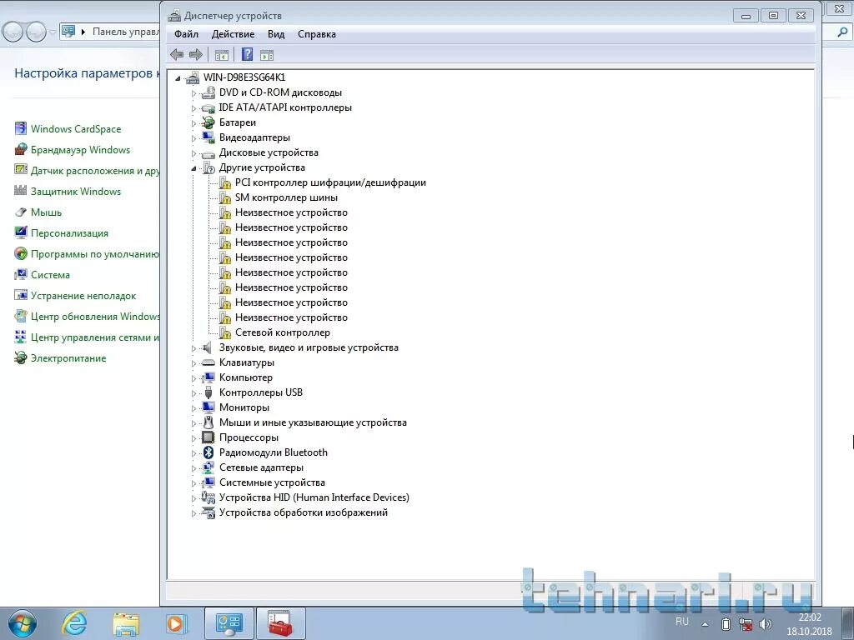Click the warning icon of PCI контроллер шифрации/дешифрации
Viewport: 854px width, 640px height.
(225, 182)
